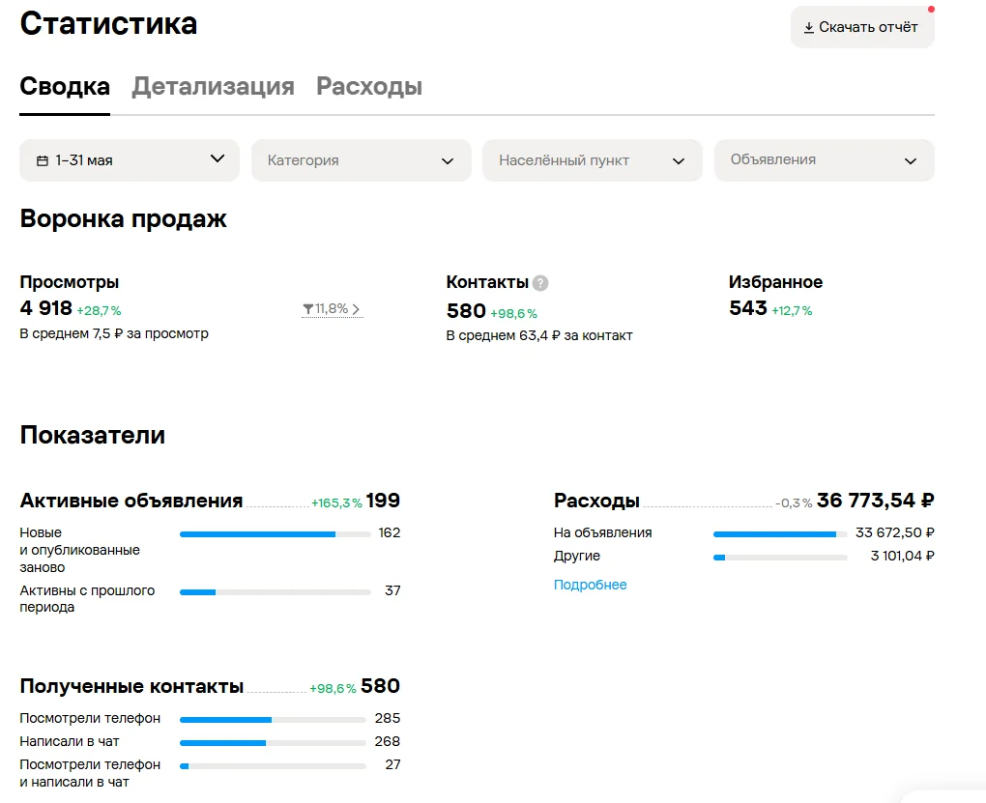This screenshot has width=986, height=803.
Task: Click the Посмотрели телефон и написали в чат label
Action: coord(90,773)
